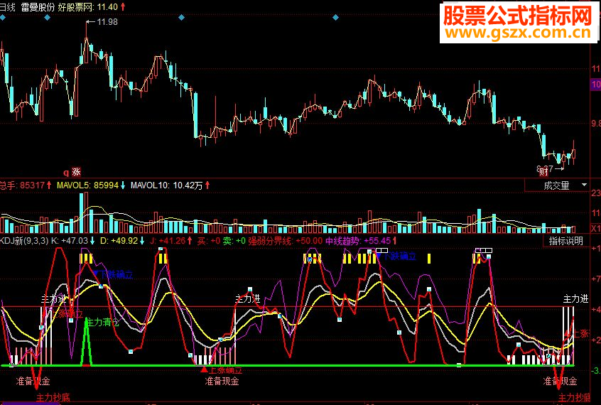Click the 中线趋势: +55.45 readout
The image size is (601, 405).
(358, 241)
